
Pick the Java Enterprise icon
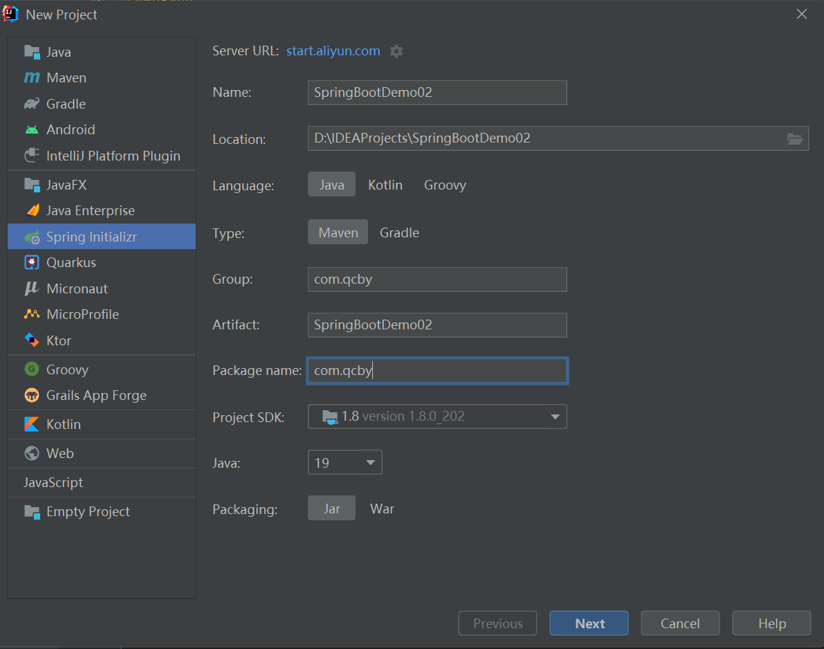tap(32, 211)
